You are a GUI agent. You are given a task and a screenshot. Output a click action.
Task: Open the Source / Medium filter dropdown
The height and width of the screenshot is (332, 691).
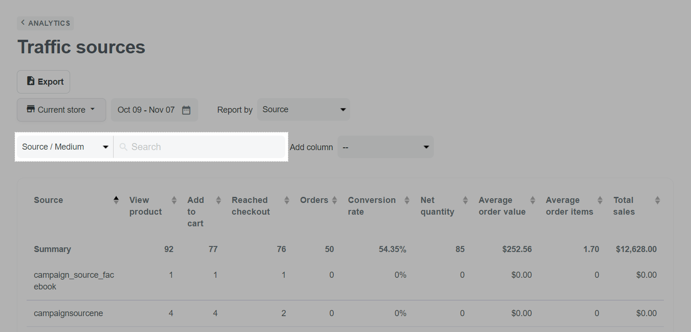tap(65, 147)
